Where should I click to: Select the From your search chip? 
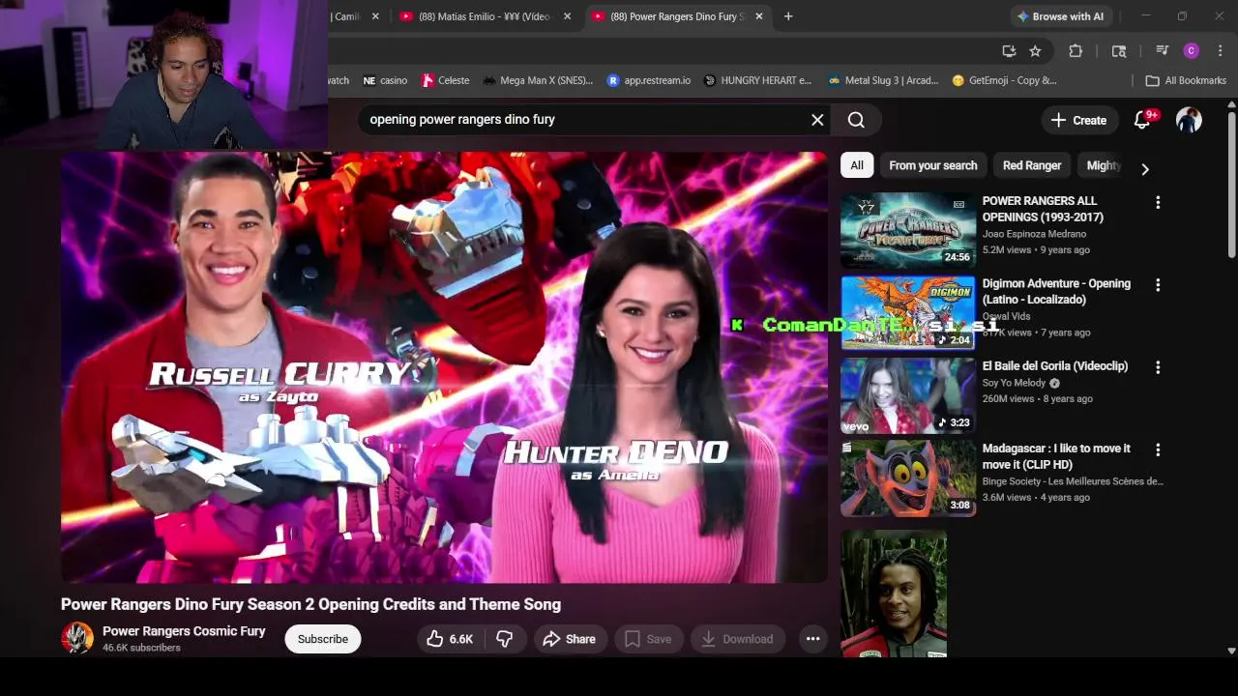point(933,165)
